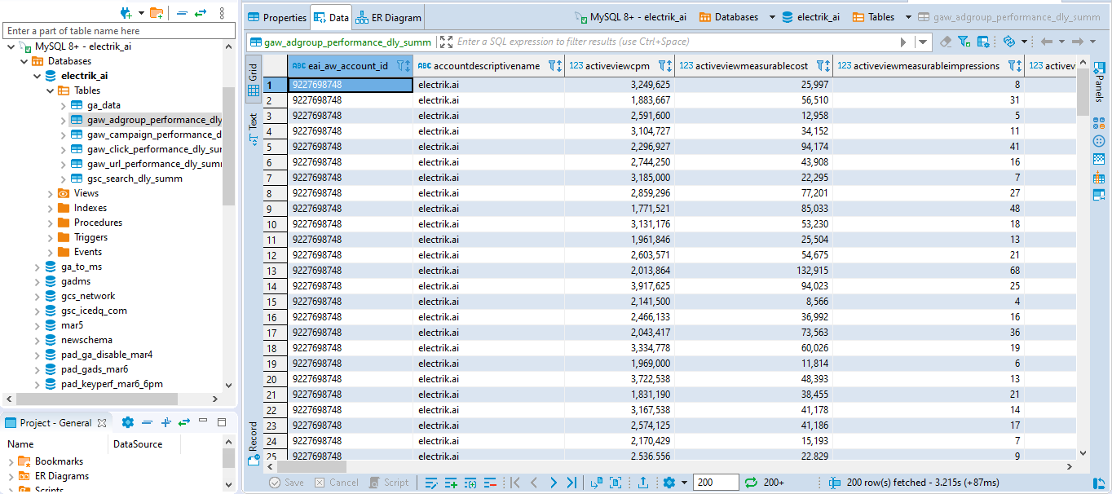Add a new row using the green plus icon
1112x494 pixels.
pyautogui.click(x=451, y=482)
